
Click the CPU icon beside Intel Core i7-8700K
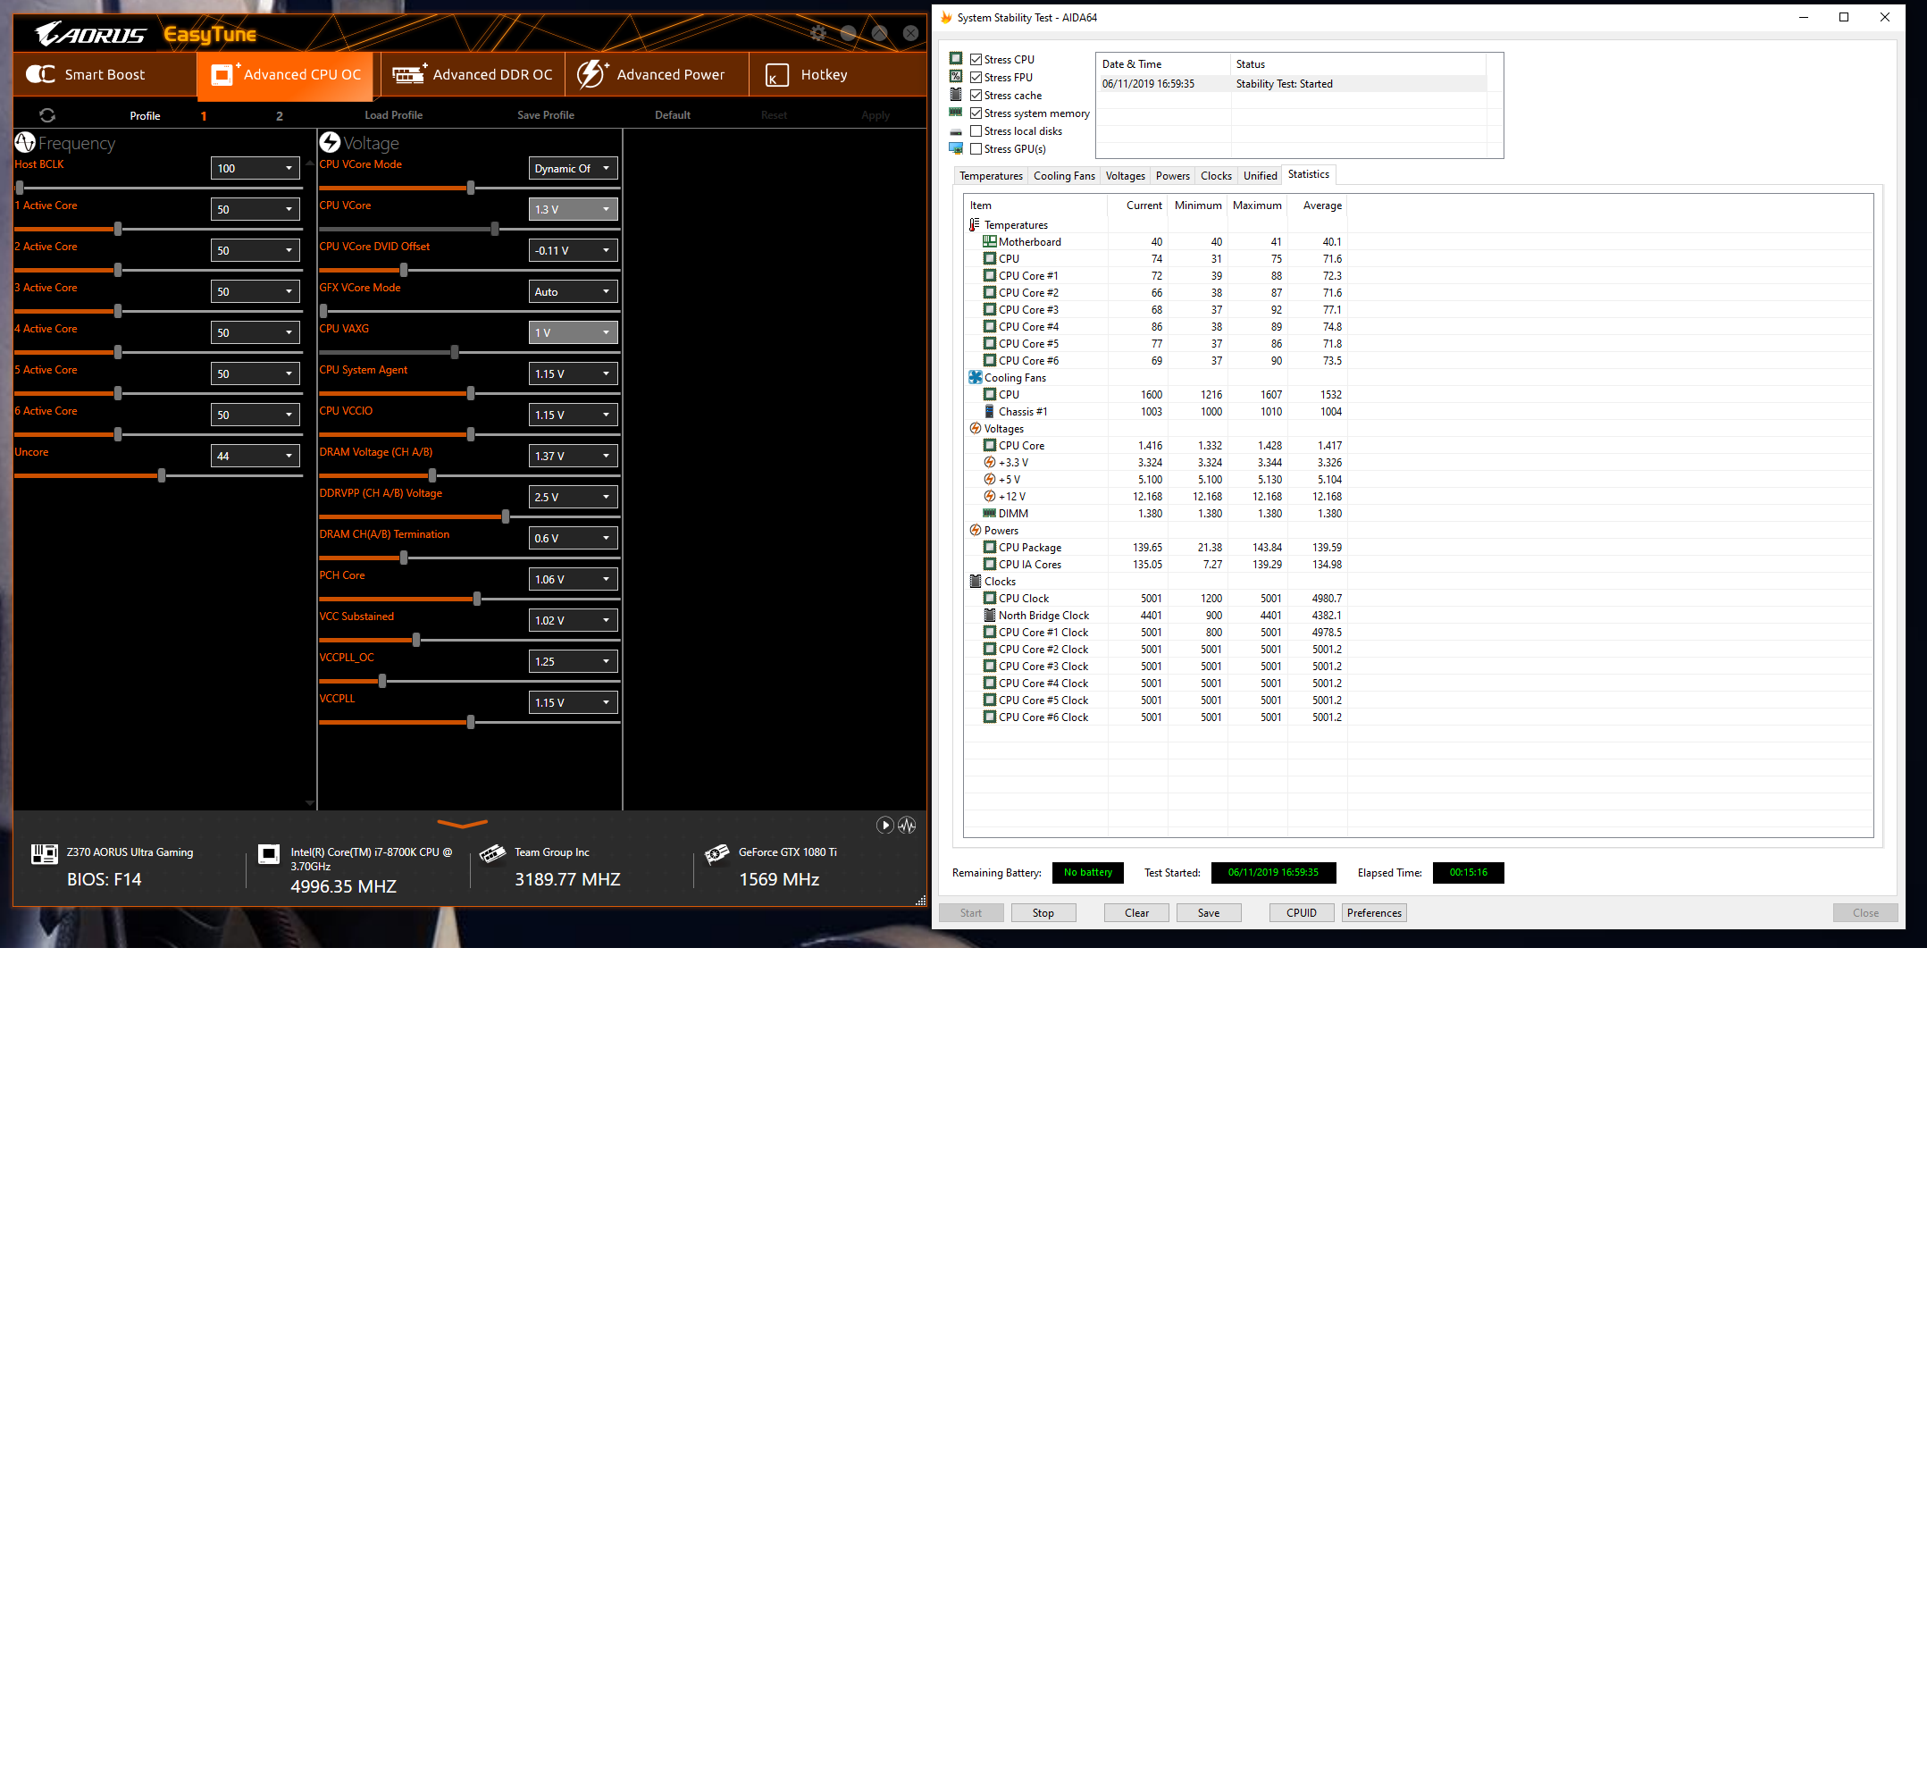(269, 854)
